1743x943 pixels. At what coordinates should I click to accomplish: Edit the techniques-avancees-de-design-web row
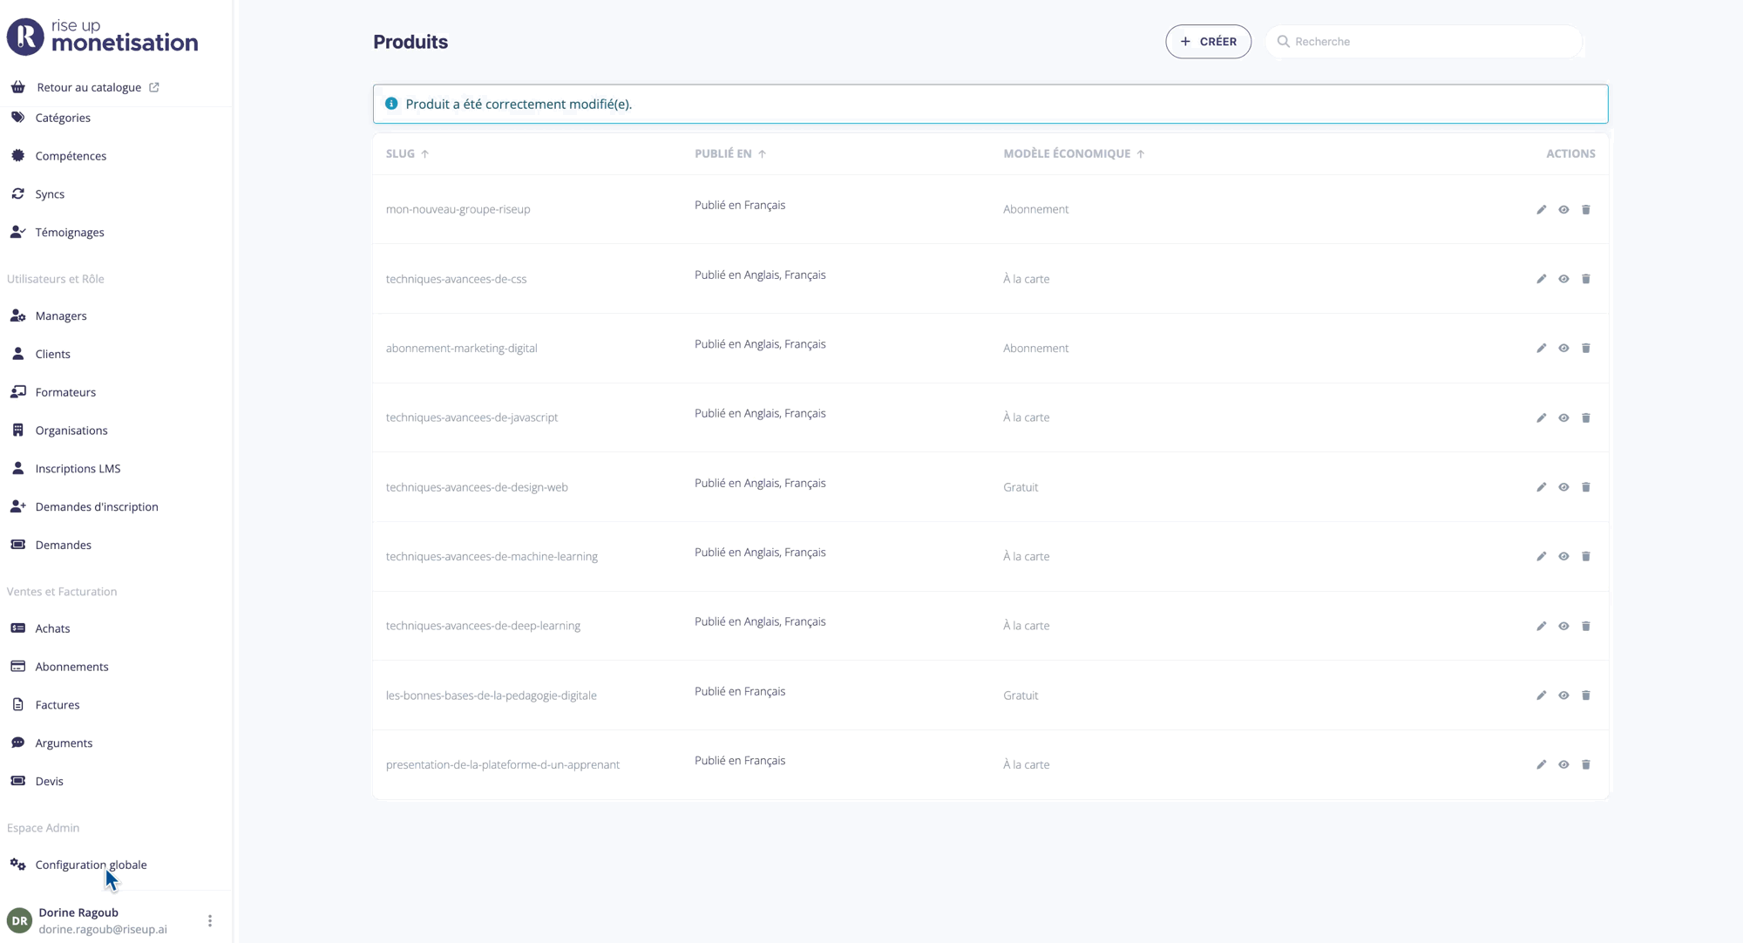[x=1541, y=487]
